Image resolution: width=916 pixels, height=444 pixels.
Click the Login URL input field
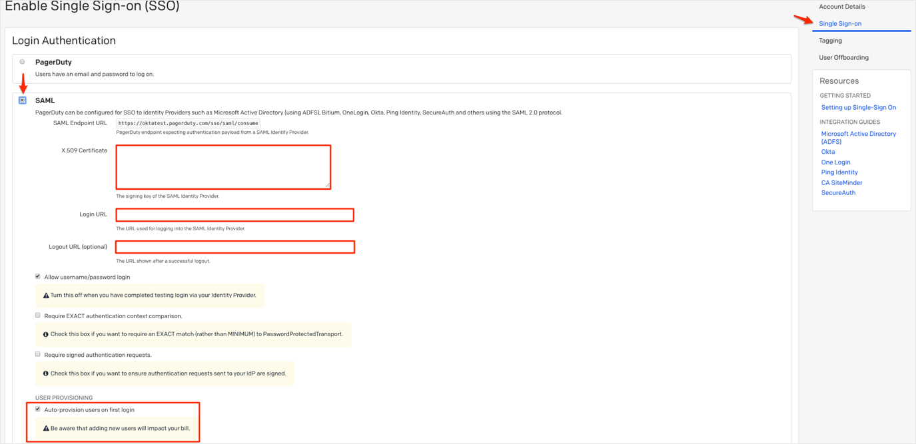[x=234, y=215]
